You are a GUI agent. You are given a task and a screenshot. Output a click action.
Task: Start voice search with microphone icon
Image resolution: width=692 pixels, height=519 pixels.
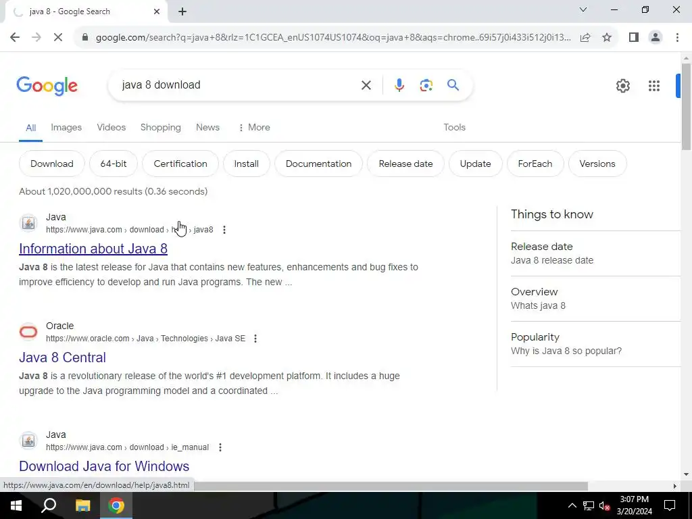point(399,85)
